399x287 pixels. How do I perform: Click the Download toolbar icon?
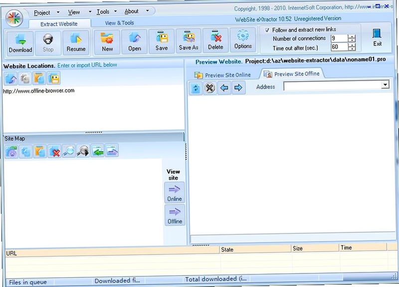click(20, 43)
